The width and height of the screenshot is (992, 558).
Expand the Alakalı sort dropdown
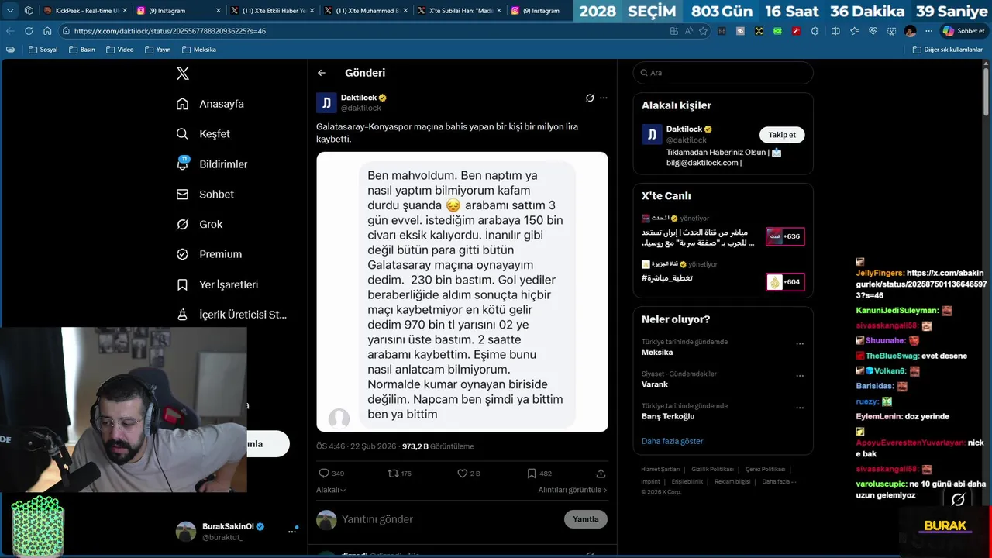(x=331, y=490)
